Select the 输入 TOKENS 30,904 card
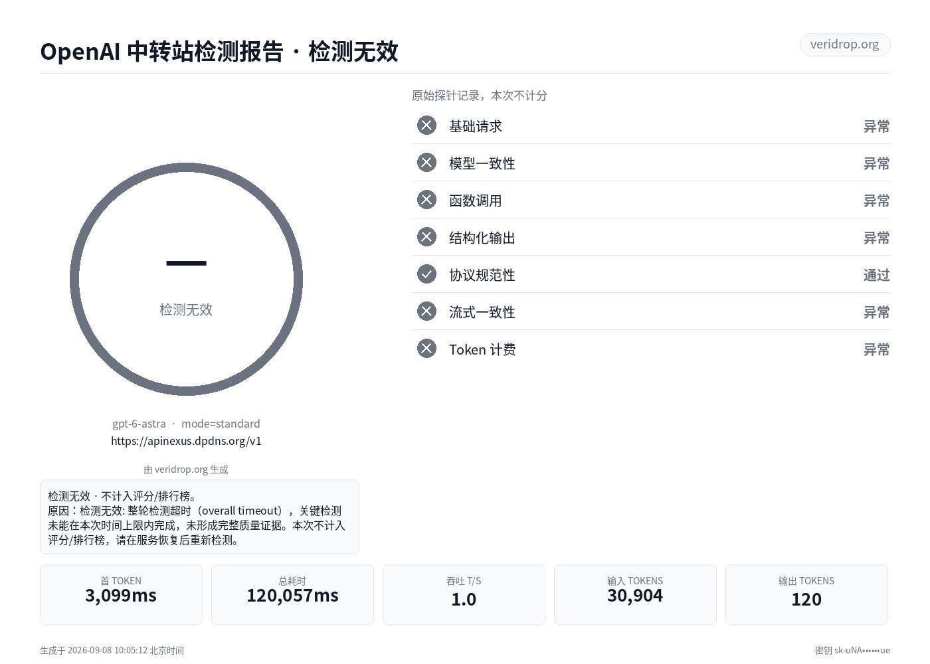930x664 pixels. pyautogui.click(x=635, y=594)
